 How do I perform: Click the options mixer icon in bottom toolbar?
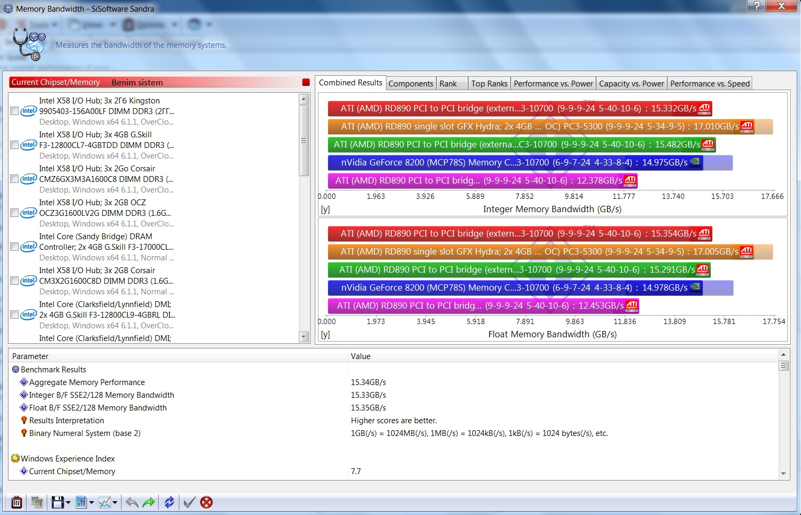click(16, 502)
